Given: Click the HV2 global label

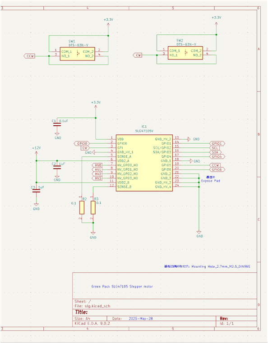Looking at the screenshot, I should 97,174.
